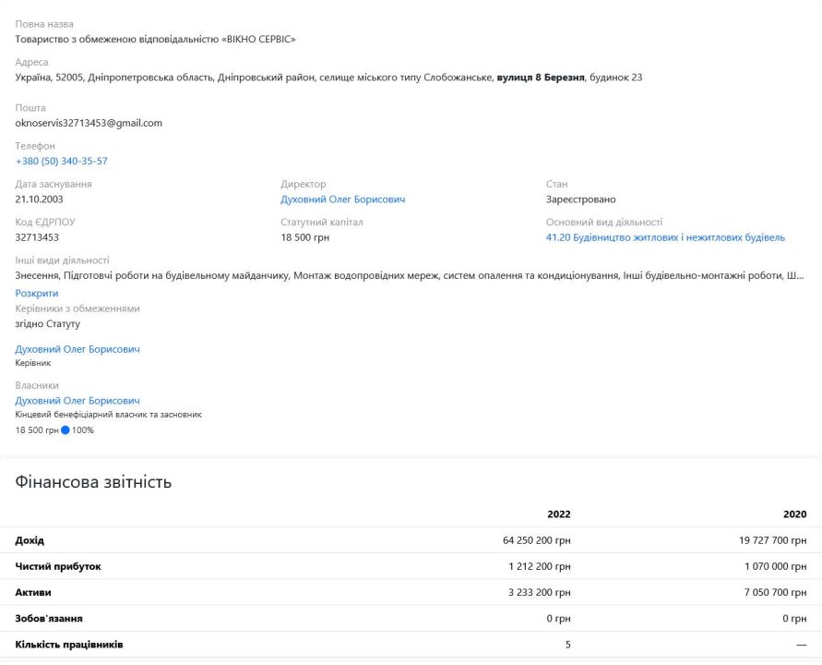Call the phone number +380 (50) 340-35-57

[61, 162]
